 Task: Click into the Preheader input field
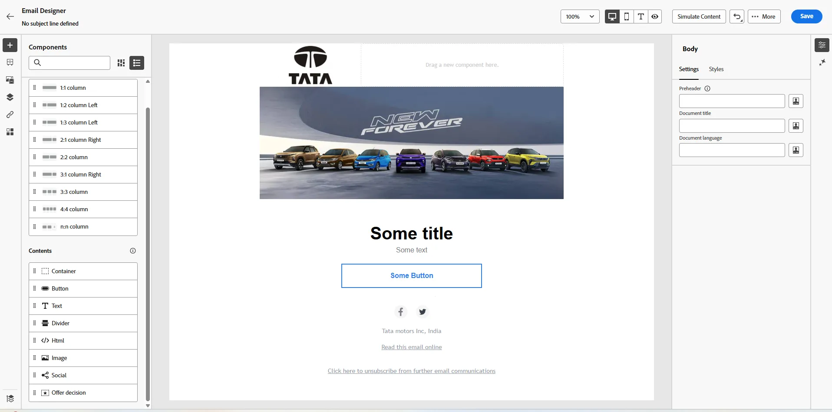[732, 101]
